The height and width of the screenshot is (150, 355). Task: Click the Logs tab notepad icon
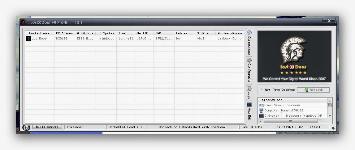(x=249, y=89)
